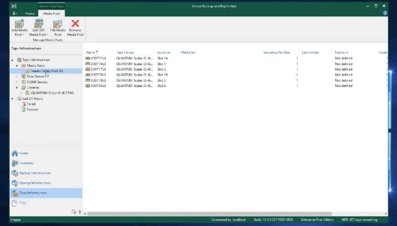Image resolution: width=397 pixels, height=226 pixels.
Task: Expand the Tape Servers tree node
Action: (x=17, y=77)
